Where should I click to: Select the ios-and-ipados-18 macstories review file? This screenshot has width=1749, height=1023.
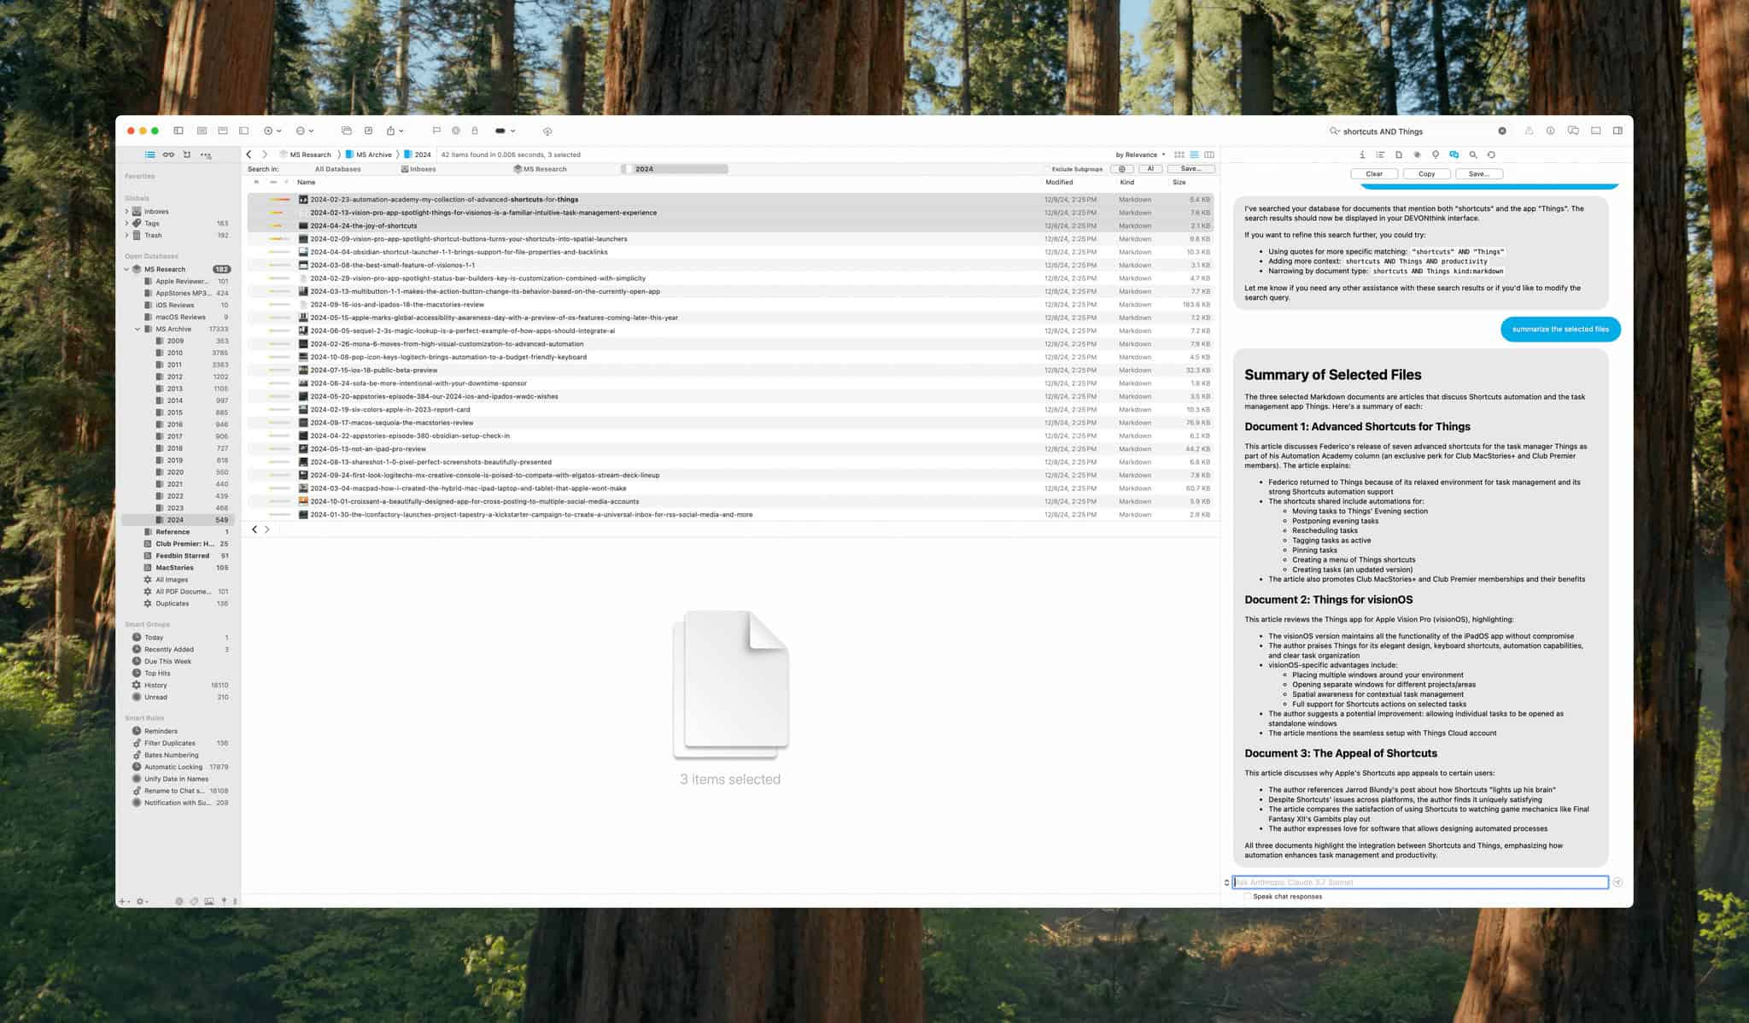(x=730, y=305)
